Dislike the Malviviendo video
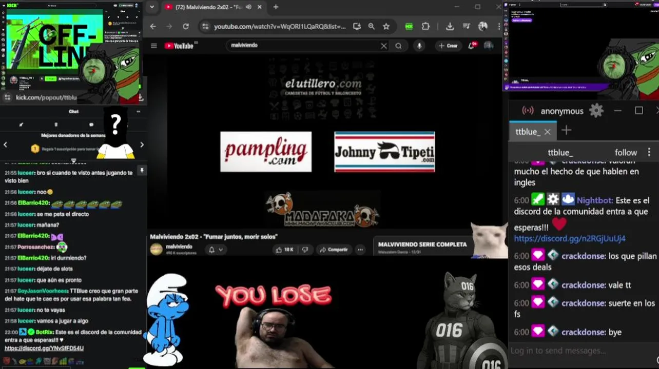 point(305,250)
